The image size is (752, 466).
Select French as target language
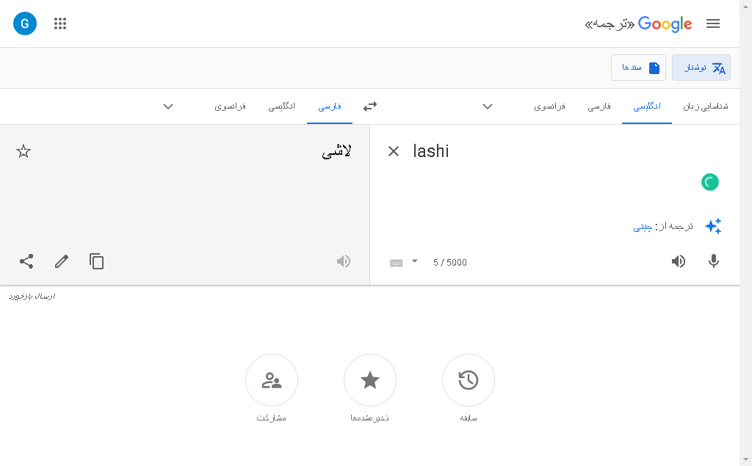click(x=230, y=106)
